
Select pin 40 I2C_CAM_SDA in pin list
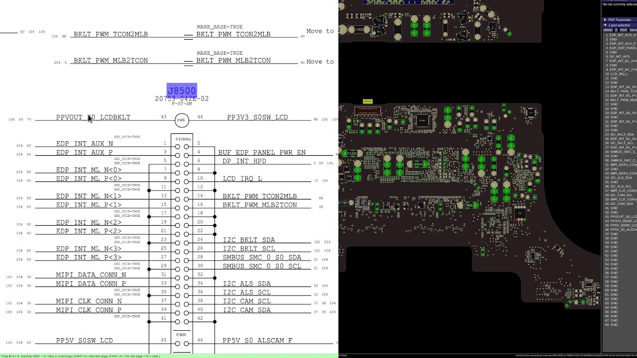(x=620, y=203)
